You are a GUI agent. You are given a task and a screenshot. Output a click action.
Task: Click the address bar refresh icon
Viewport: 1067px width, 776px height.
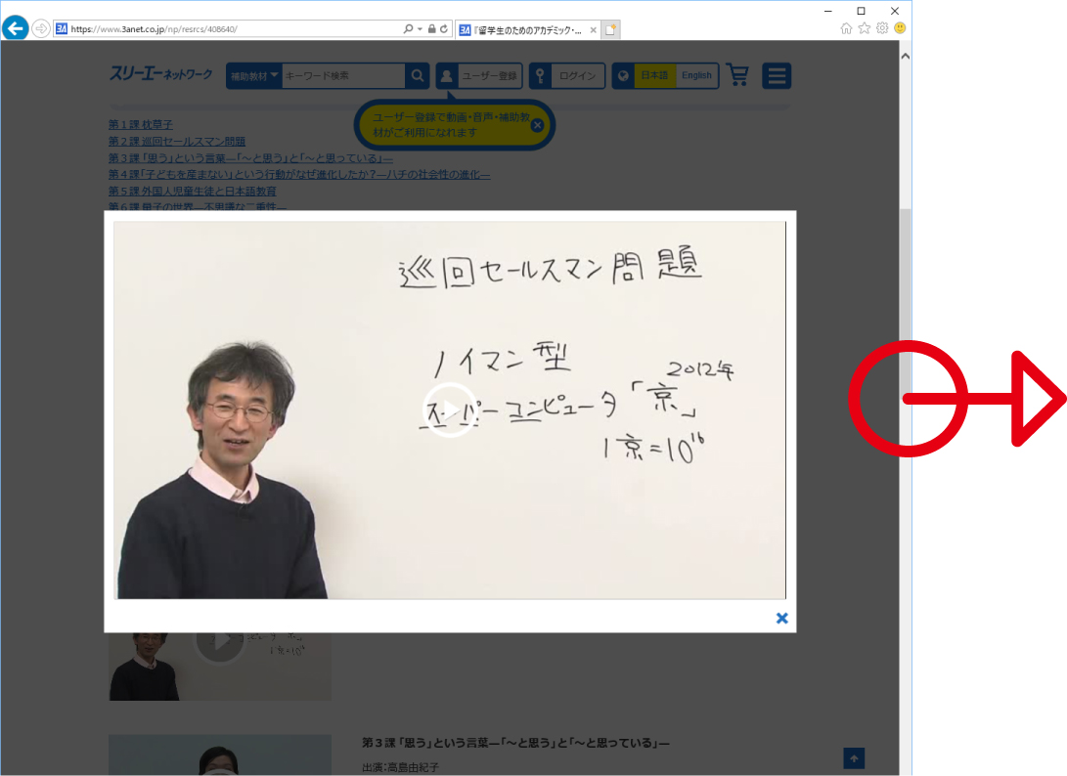point(444,28)
